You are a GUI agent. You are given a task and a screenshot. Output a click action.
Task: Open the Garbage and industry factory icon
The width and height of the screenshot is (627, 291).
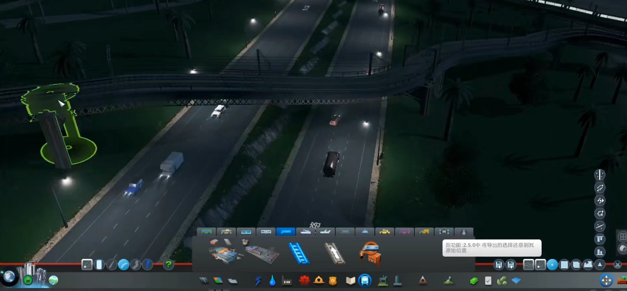coord(287,281)
